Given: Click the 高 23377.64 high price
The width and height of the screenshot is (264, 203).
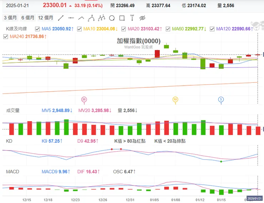Looking at the screenshot, I should (158, 6).
